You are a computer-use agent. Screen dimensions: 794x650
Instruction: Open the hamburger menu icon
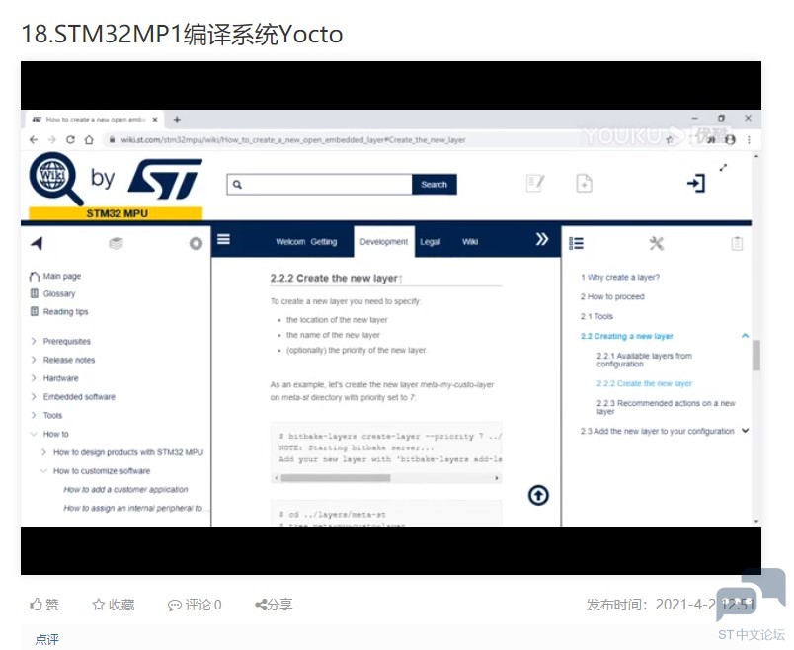click(x=224, y=239)
